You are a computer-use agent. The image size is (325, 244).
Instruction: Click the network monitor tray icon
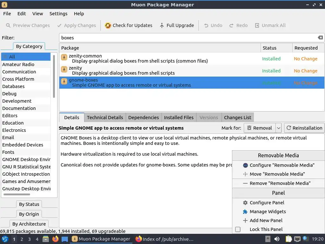[297, 239]
